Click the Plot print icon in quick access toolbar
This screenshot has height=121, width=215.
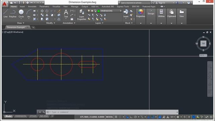28,3
